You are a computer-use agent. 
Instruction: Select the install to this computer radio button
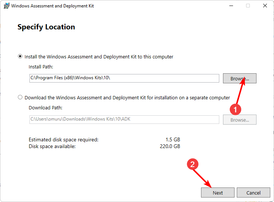click(x=20, y=57)
